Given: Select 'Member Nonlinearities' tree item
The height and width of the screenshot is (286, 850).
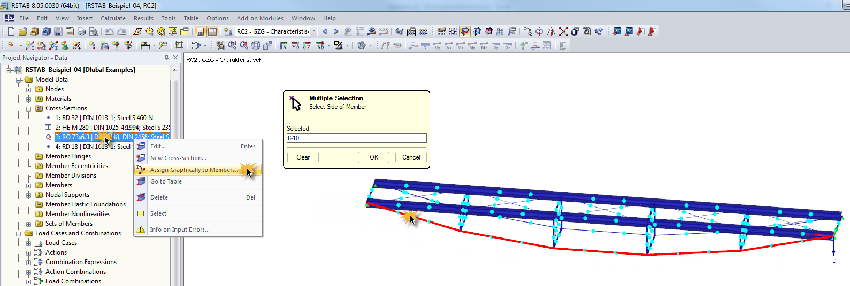Looking at the screenshot, I should (x=78, y=214).
